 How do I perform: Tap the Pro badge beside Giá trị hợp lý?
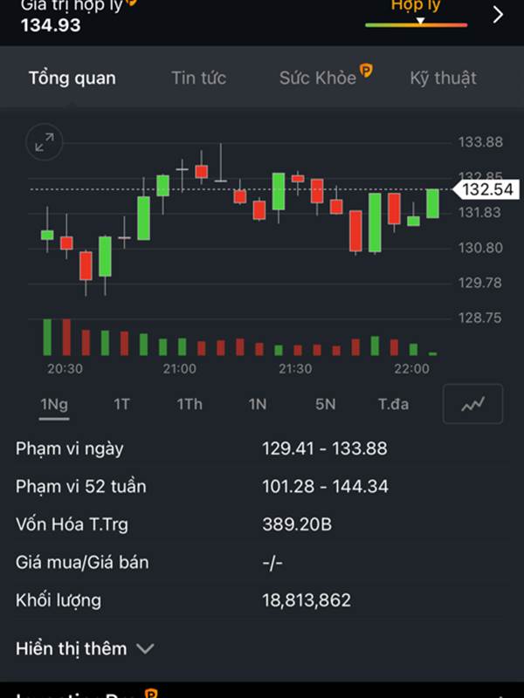(x=130, y=3)
